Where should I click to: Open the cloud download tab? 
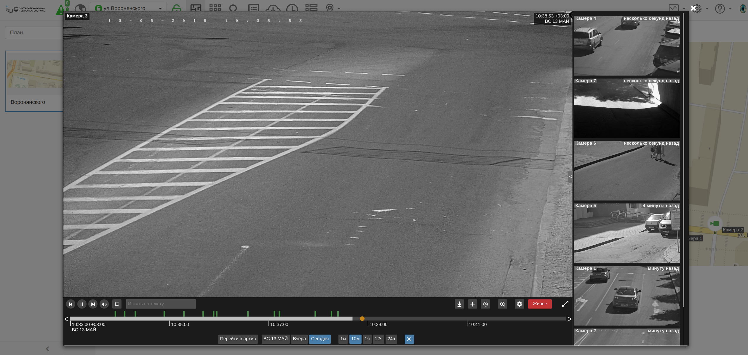(x=273, y=8)
